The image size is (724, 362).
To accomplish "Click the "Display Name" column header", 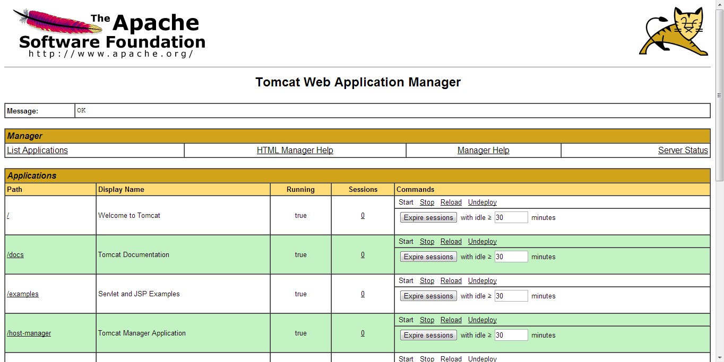I will tap(121, 190).
